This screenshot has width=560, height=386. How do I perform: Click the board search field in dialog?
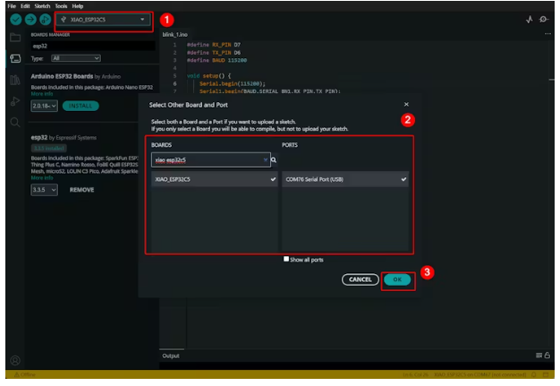pos(208,159)
